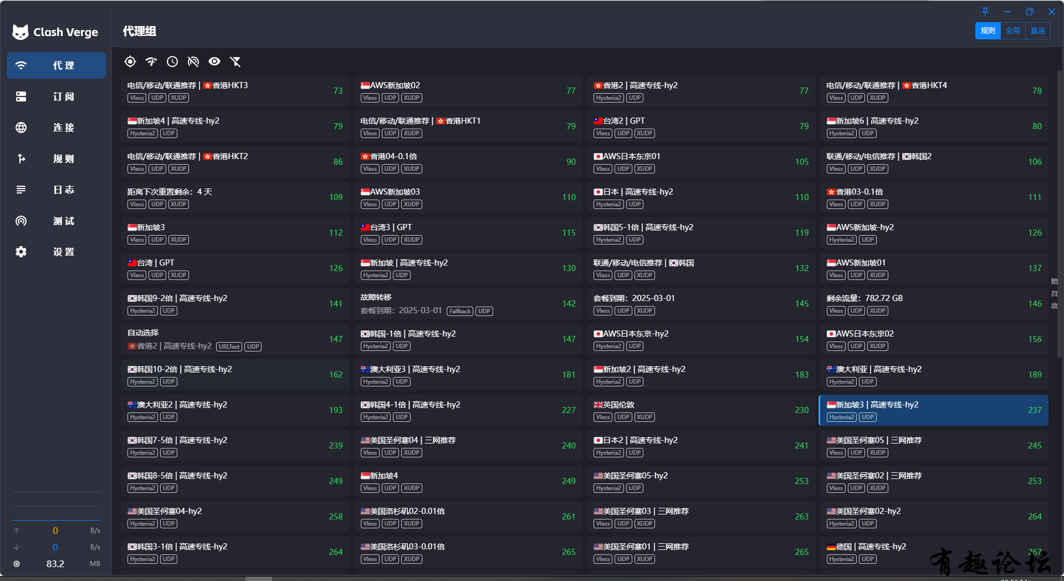
Task: Click delay value 105 of AWS日本东京01
Action: (x=802, y=162)
